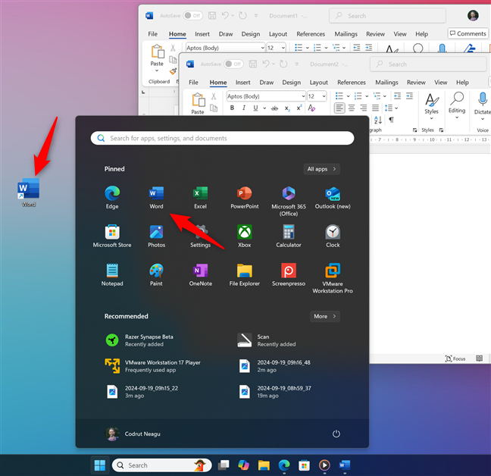This screenshot has width=491, height=476.
Task: Open Notepad from pinned apps
Action: tap(112, 274)
